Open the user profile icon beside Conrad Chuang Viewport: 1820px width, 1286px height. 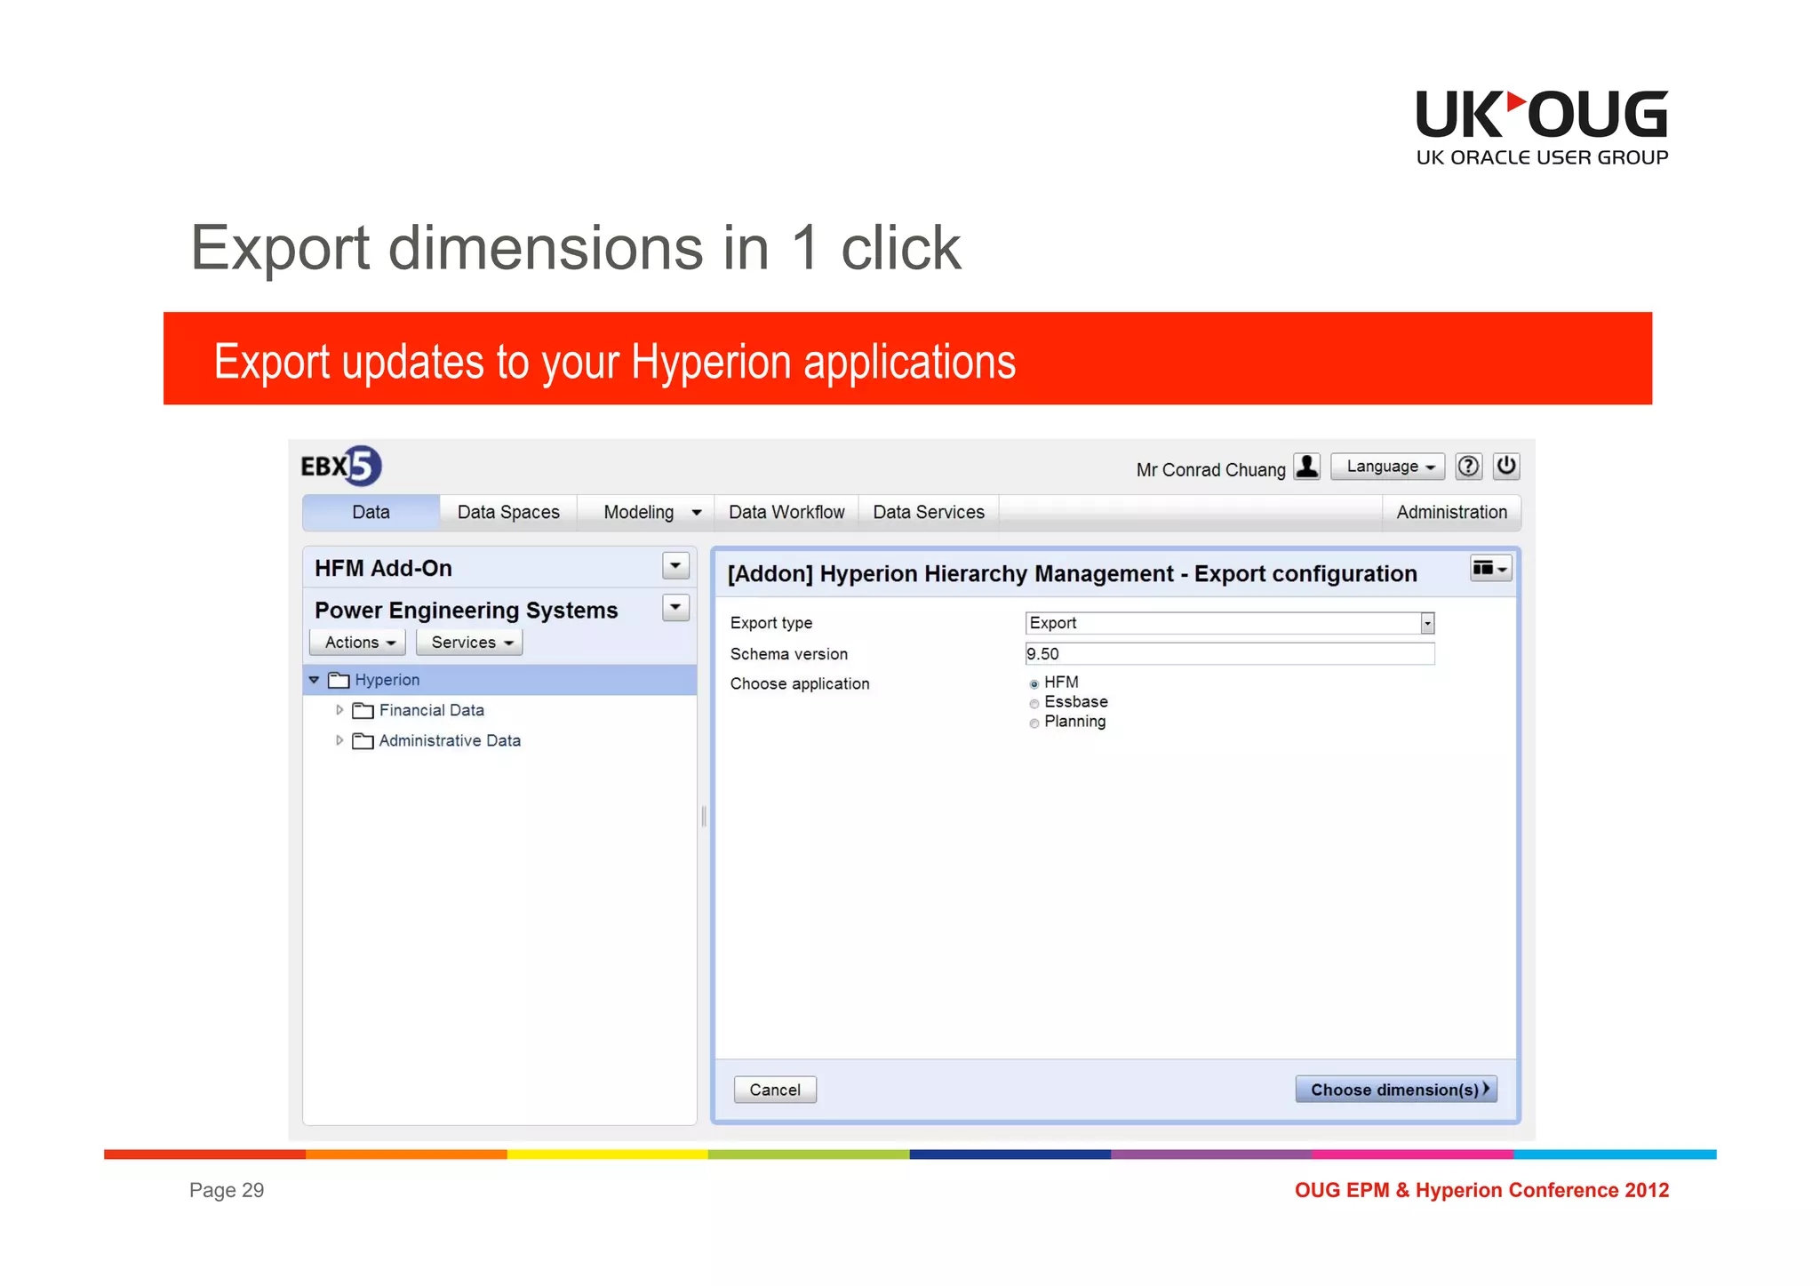point(1307,467)
